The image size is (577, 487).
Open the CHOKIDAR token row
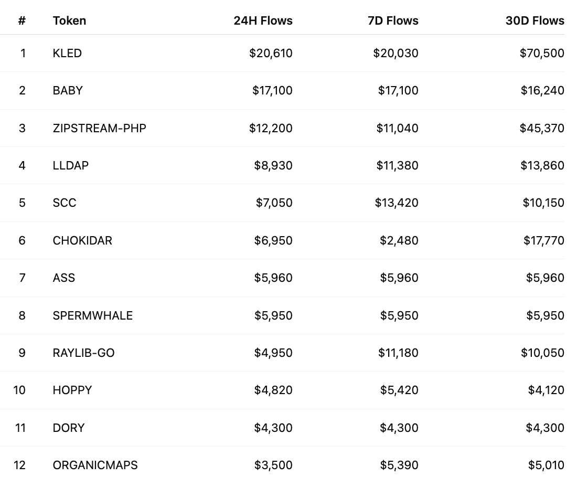82,240
